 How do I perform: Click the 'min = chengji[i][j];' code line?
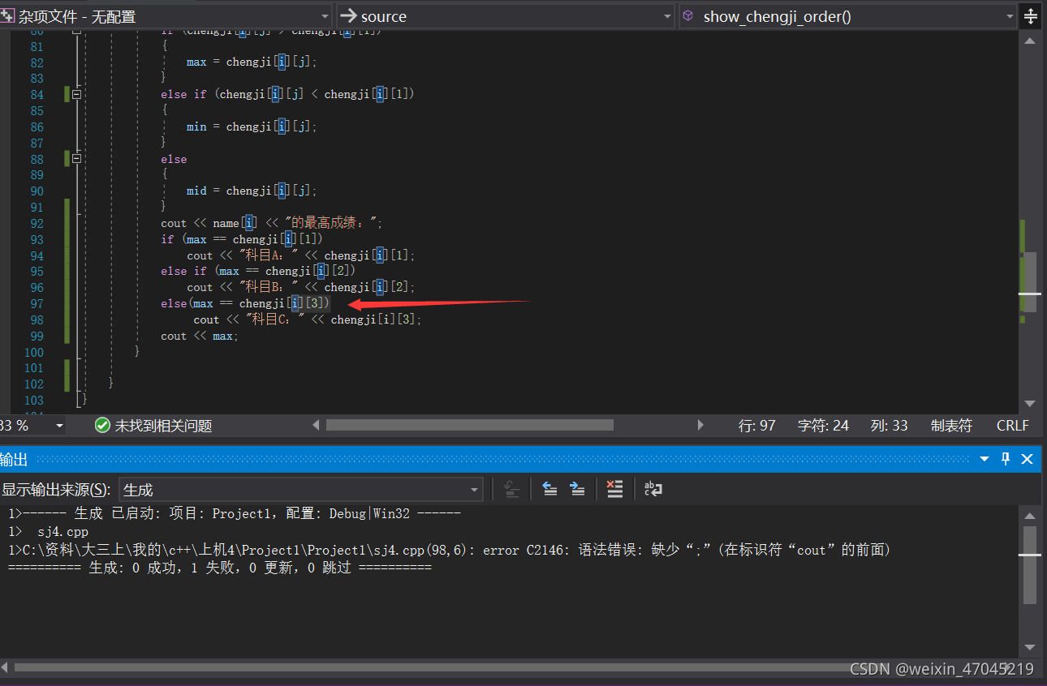pos(252,126)
